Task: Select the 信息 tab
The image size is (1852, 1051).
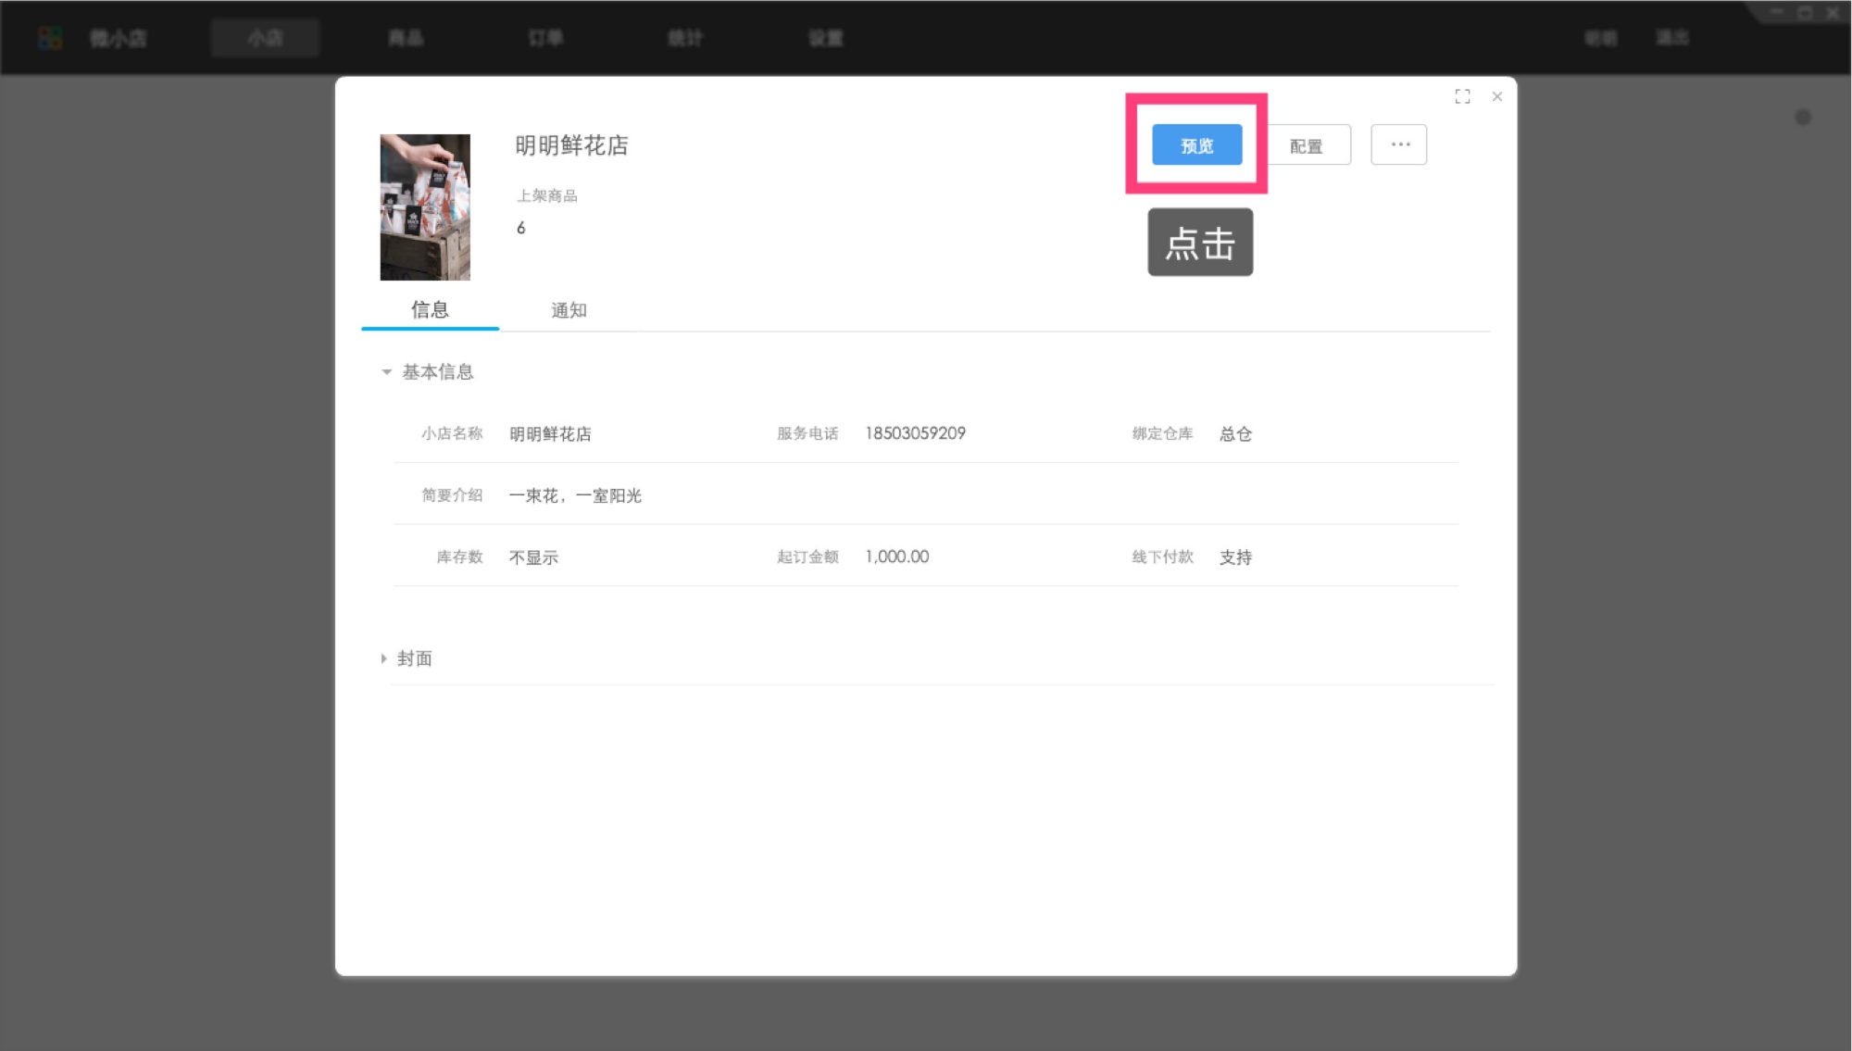Action: pyautogui.click(x=430, y=310)
